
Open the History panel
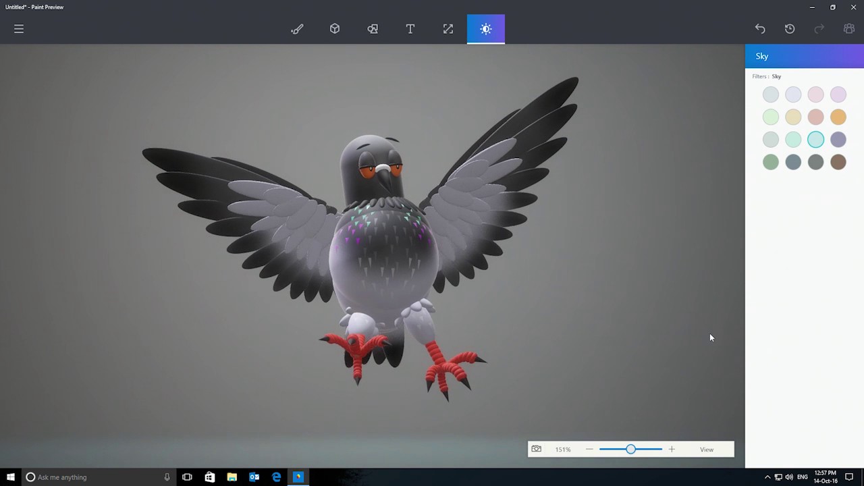pos(790,29)
